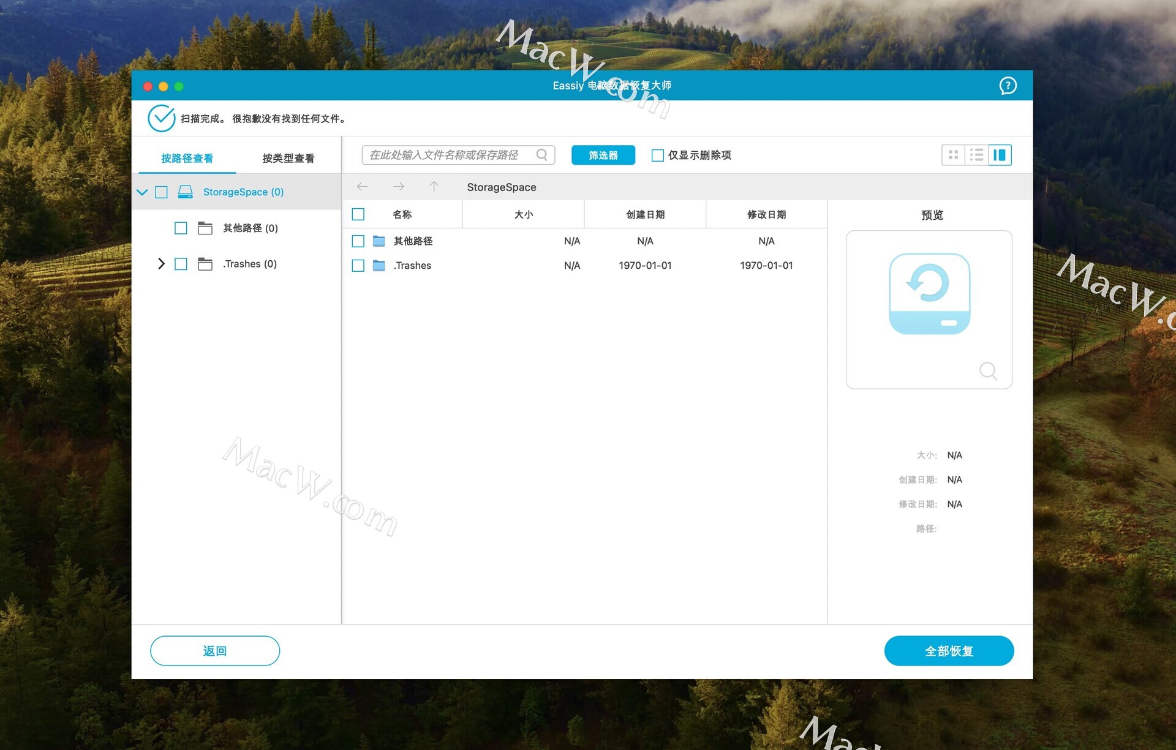Sort by 创建日期 column header
Image resolution: width=1176 pixels, height=750 pixels.
645,214
